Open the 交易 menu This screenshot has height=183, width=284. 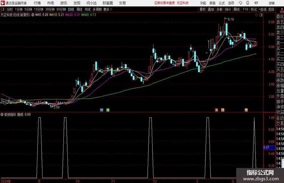tap(122, 3)
